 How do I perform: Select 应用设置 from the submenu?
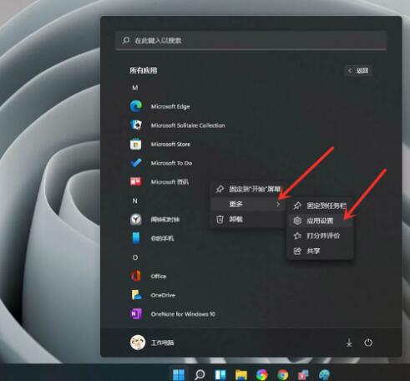pos(320,221)
